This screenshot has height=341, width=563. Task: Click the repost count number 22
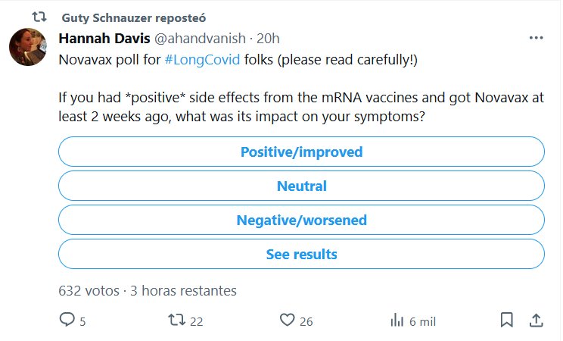coord(197,321)
